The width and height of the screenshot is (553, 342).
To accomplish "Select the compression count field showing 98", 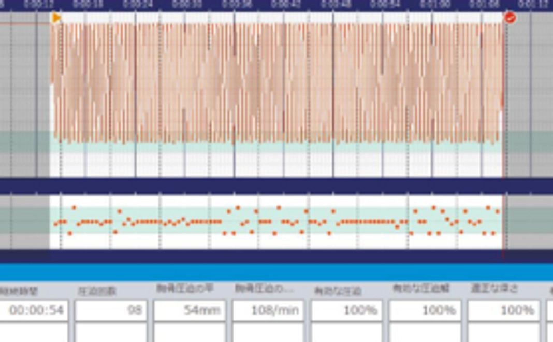I will coord(111,310).
